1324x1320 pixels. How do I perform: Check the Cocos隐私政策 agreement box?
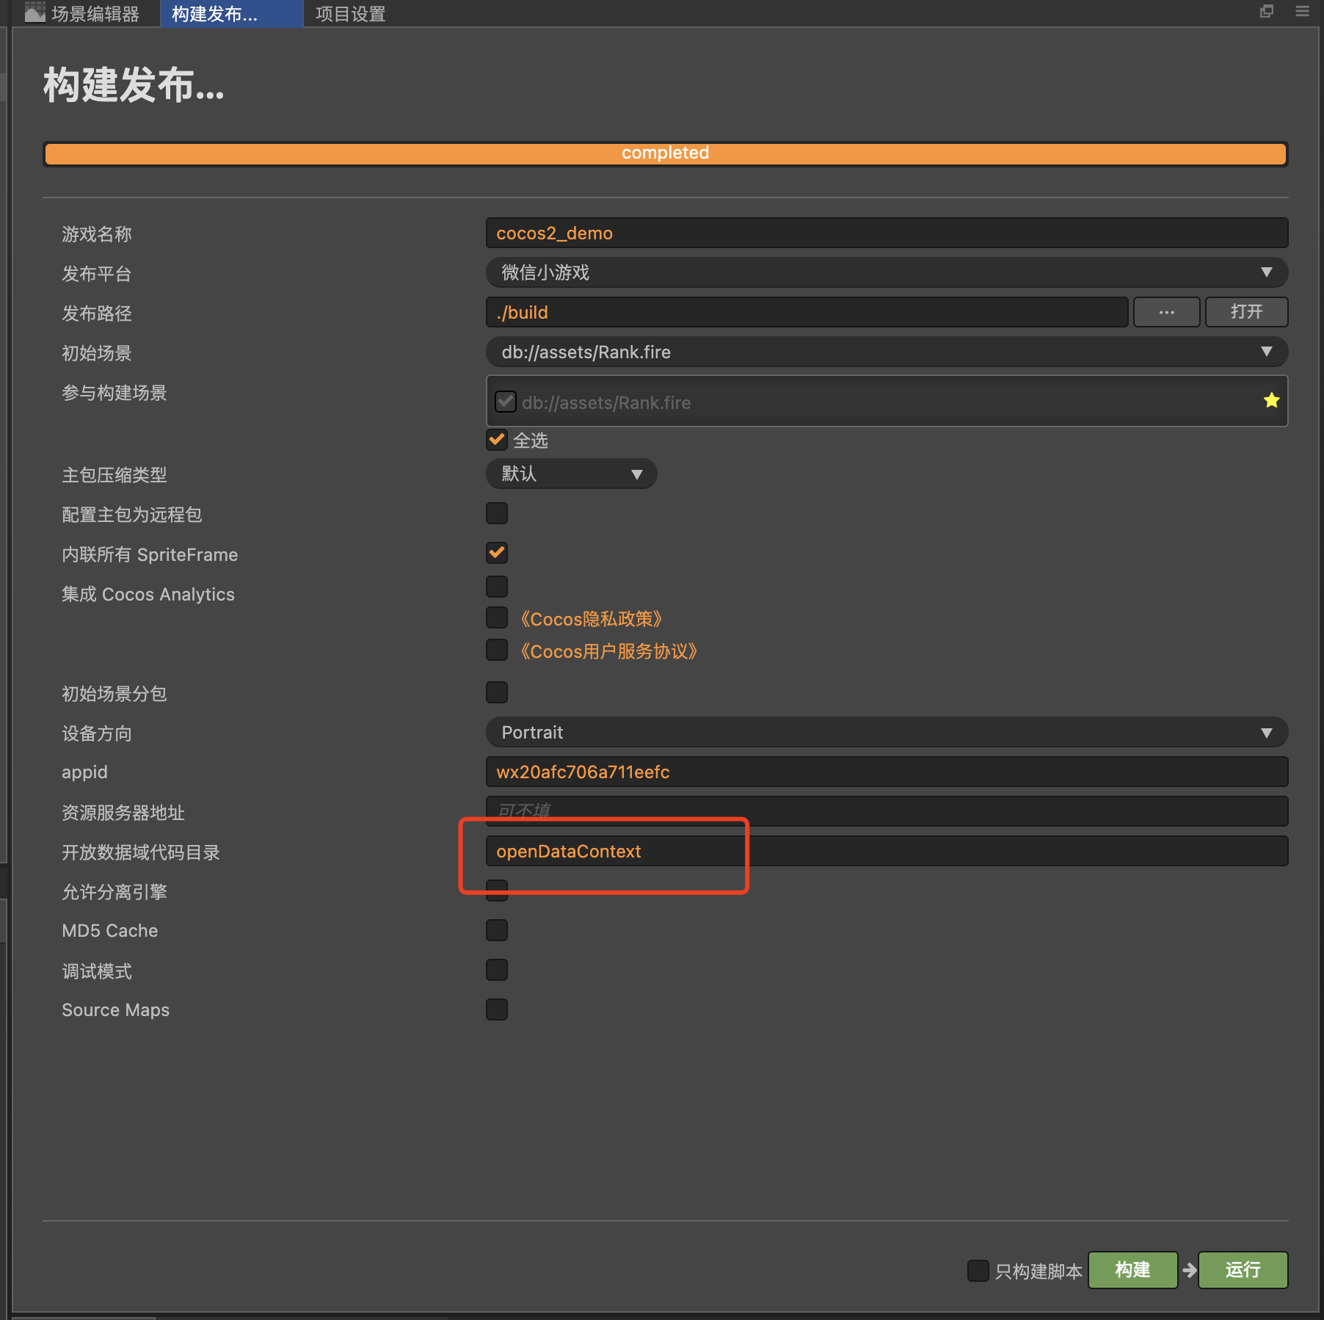pyautogui.click(x=497, y=617)
